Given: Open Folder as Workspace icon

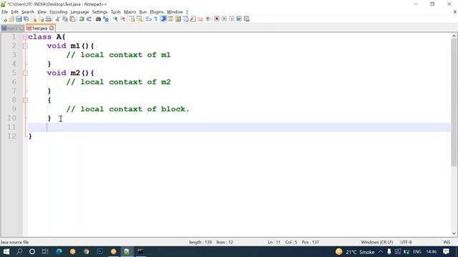Looking at the screenshot, I should [200, 19].
